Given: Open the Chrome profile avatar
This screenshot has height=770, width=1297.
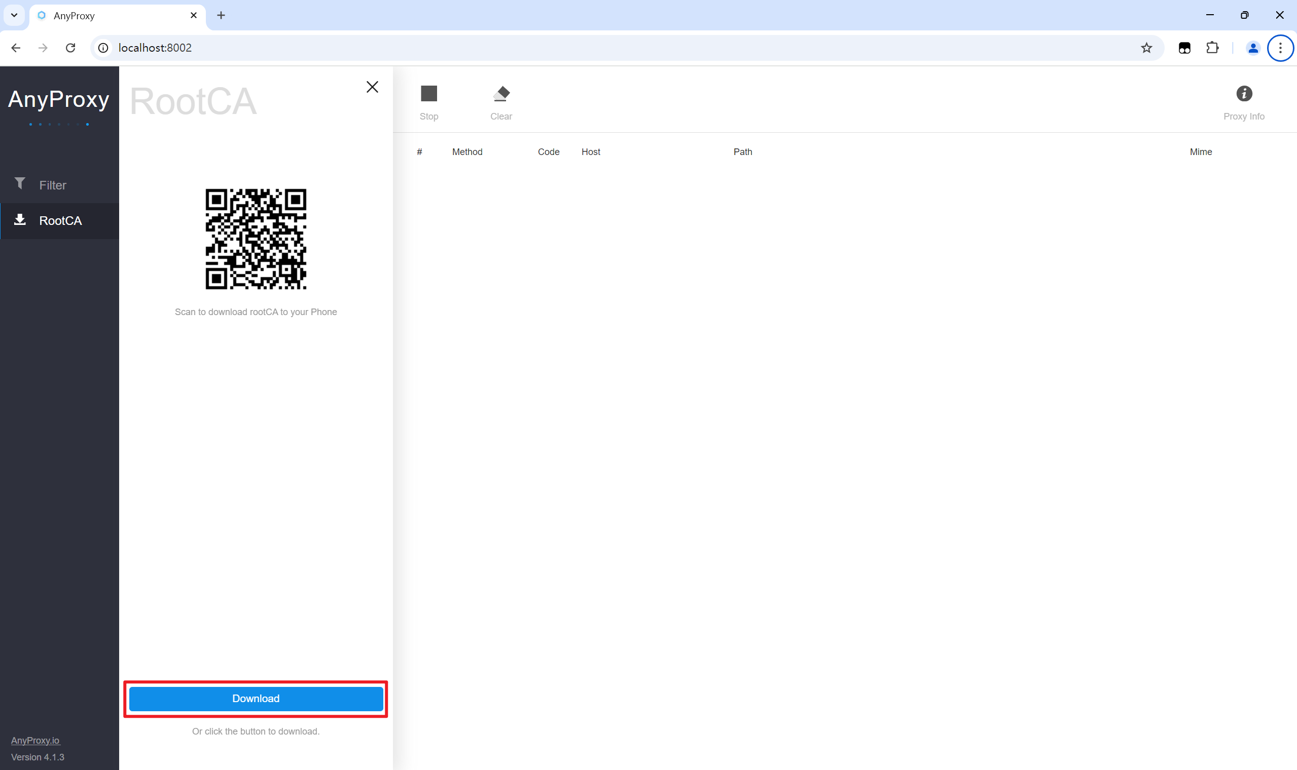Looking at the screenshot, I should click(1253, 48).
